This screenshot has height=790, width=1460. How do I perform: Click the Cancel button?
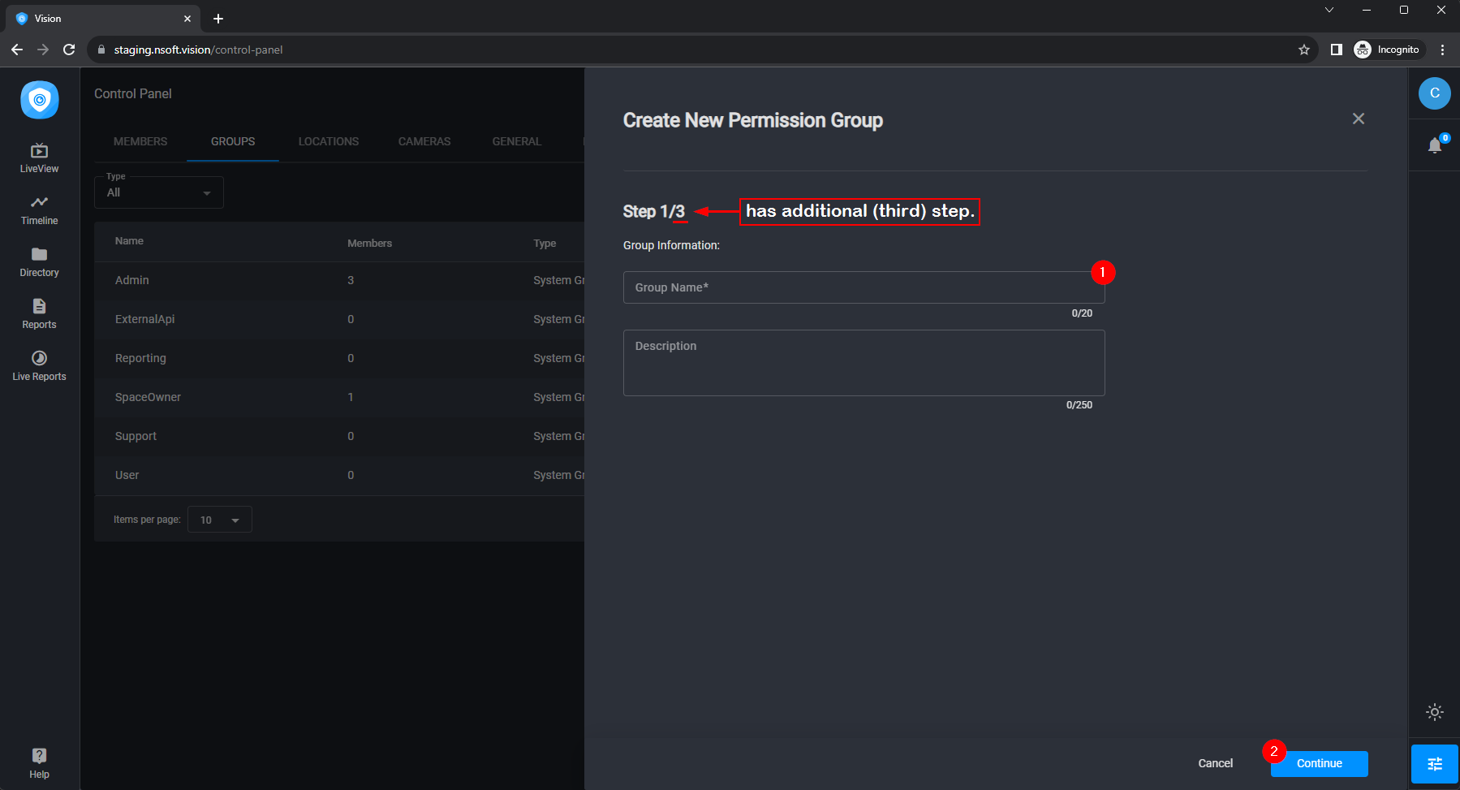pos(1216,763)
